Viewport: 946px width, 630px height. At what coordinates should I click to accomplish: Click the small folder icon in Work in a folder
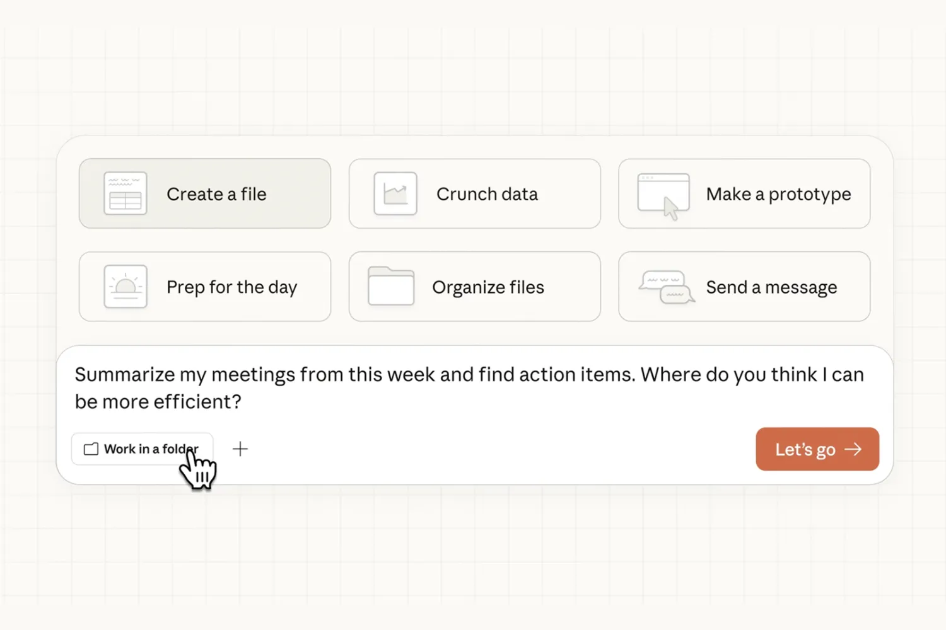pyautogui.click(x=91, y=449)
